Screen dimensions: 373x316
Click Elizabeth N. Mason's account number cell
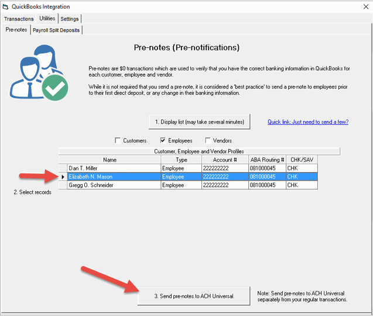click(x=225, y=177)
